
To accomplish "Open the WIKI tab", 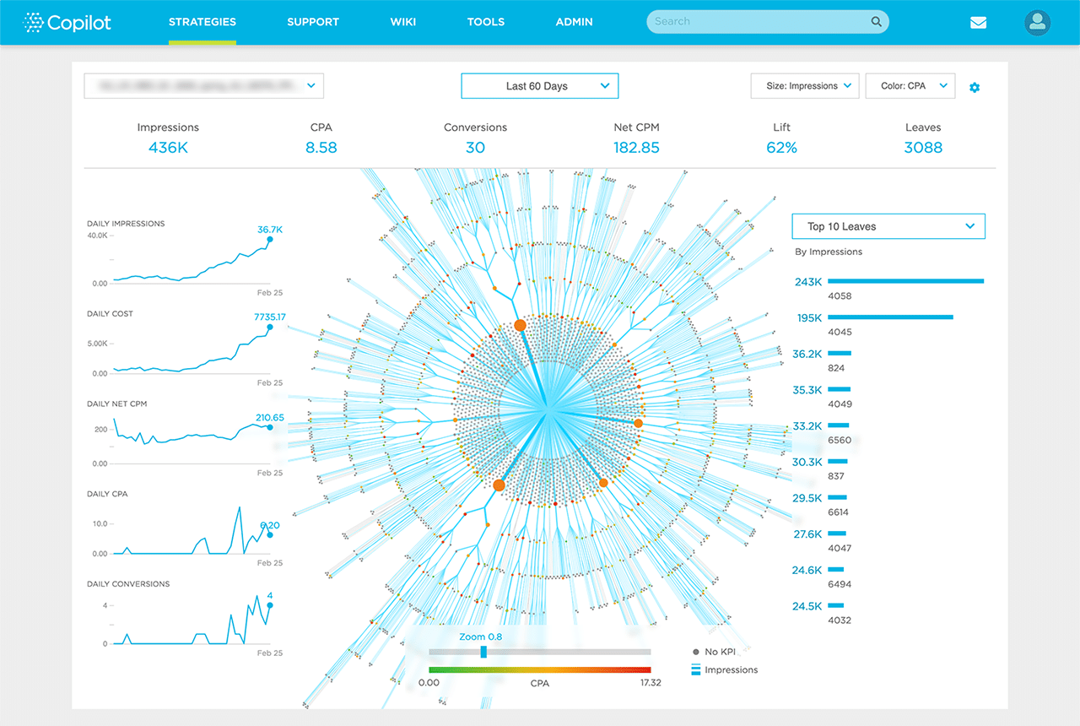I will pos(403,22).
